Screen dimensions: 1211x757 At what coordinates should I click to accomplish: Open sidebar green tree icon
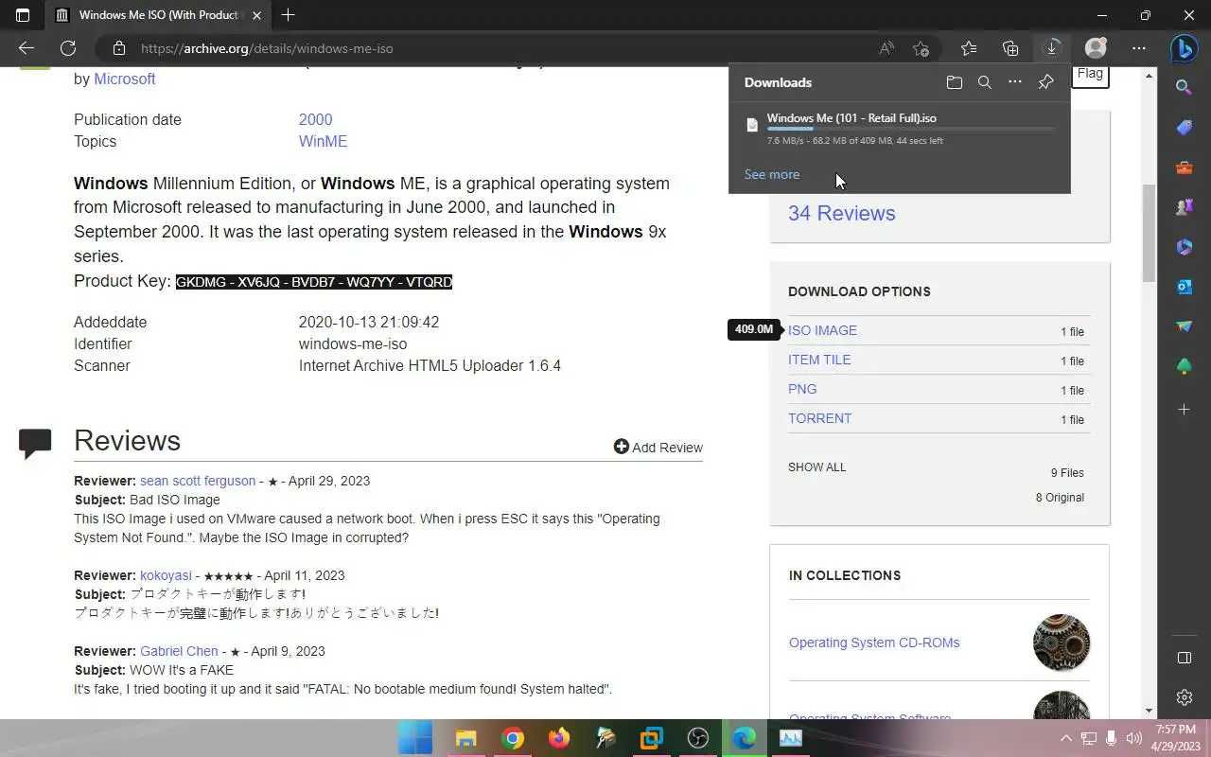1184,366
